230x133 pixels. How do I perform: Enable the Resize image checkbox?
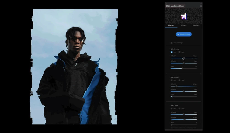171,43
